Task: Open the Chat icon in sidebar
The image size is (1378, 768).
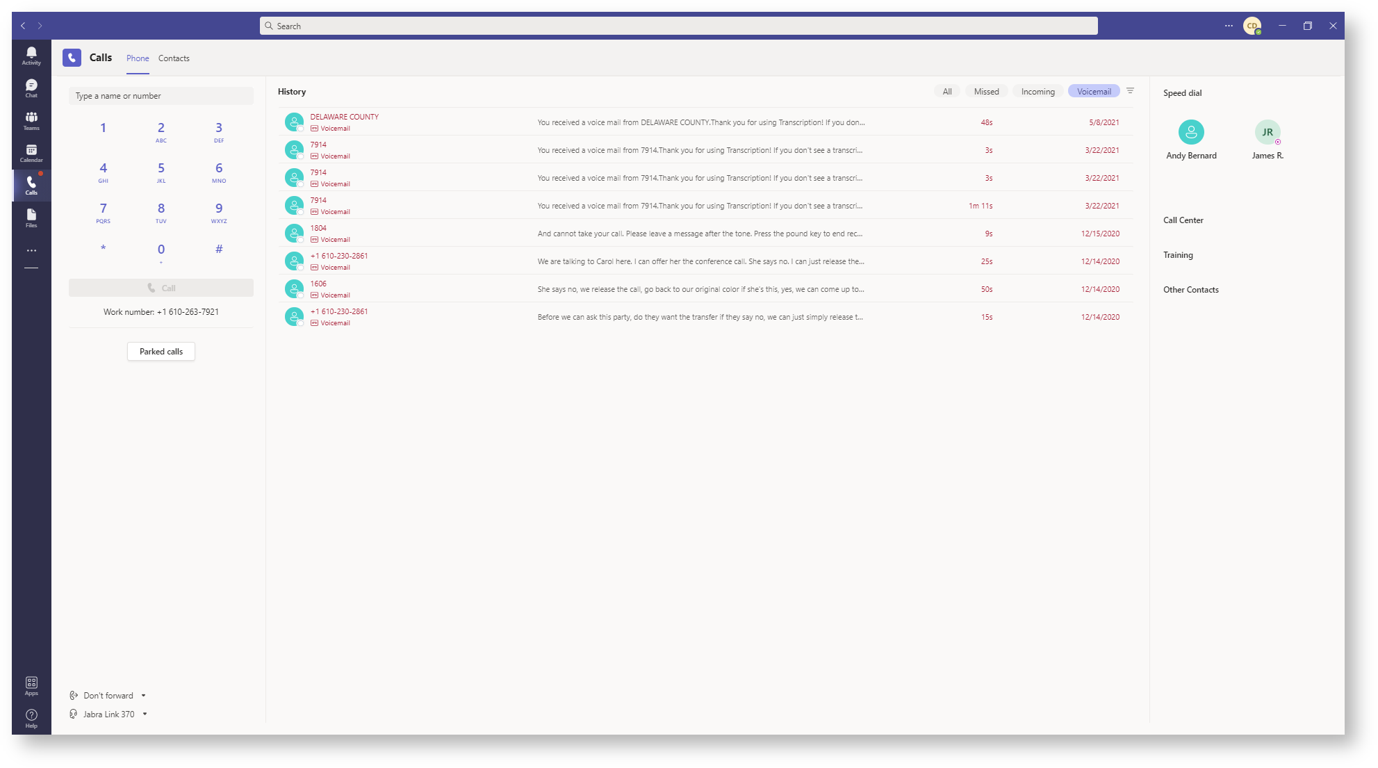Action: pyautogui.click(x=31, y=88)
